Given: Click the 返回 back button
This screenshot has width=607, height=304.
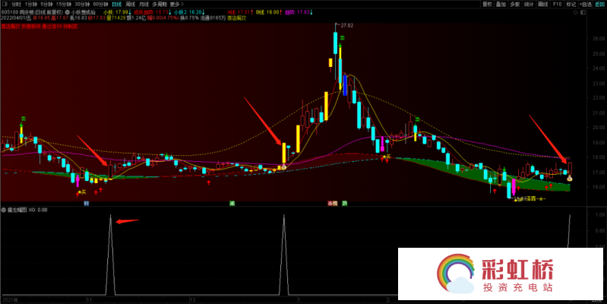Looking at the screenshot, I should coord(599,5).
